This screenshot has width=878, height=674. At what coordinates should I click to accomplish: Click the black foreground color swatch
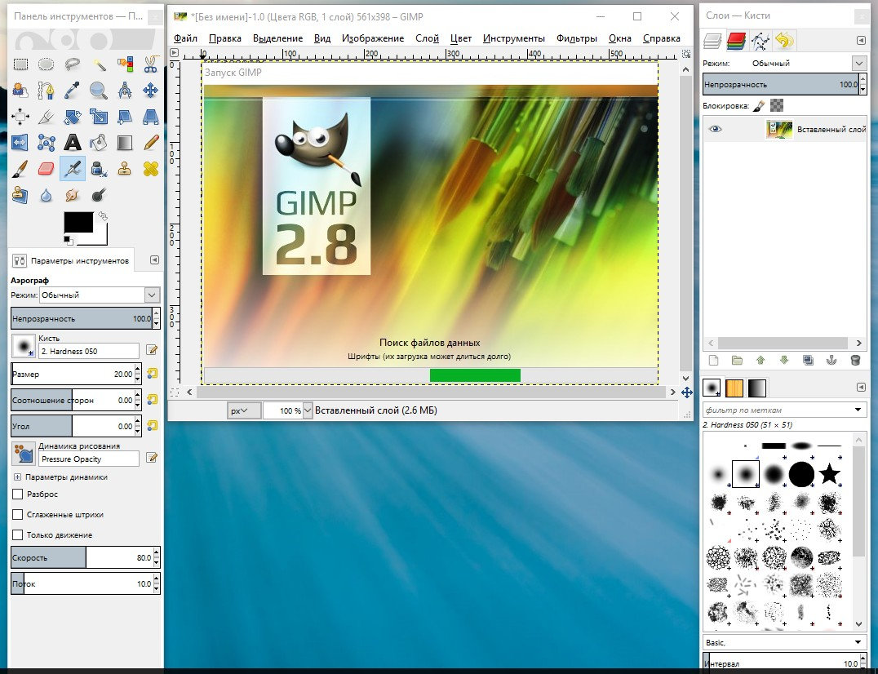[x=78, y=222]
